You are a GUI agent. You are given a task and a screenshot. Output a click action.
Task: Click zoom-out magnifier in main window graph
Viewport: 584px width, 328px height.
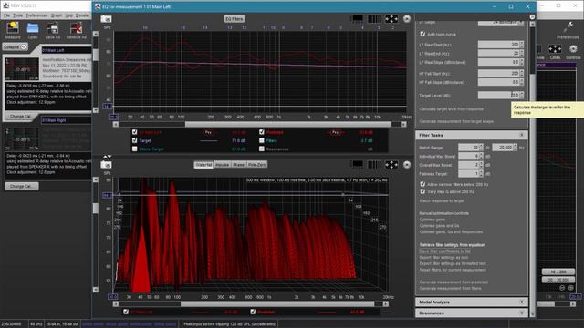[562, 288]
